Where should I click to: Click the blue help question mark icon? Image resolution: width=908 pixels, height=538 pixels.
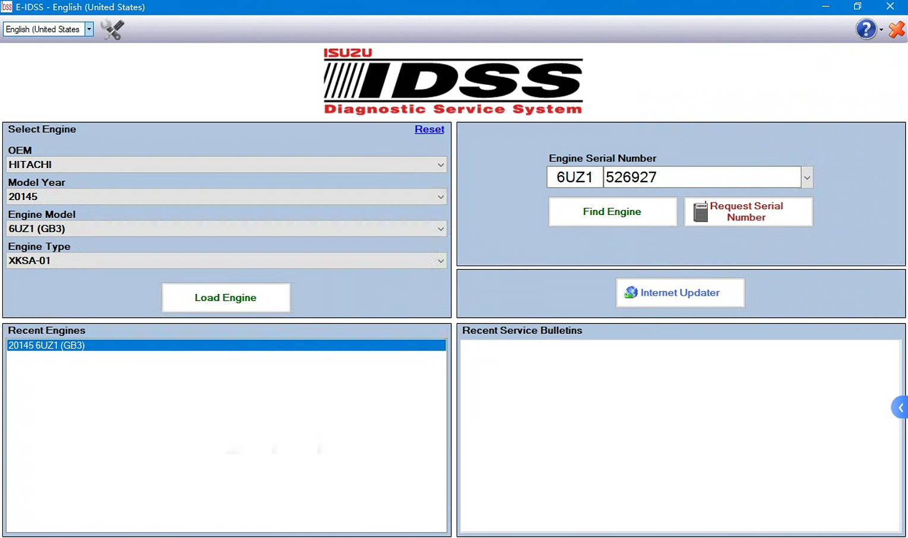click(865, 29)
